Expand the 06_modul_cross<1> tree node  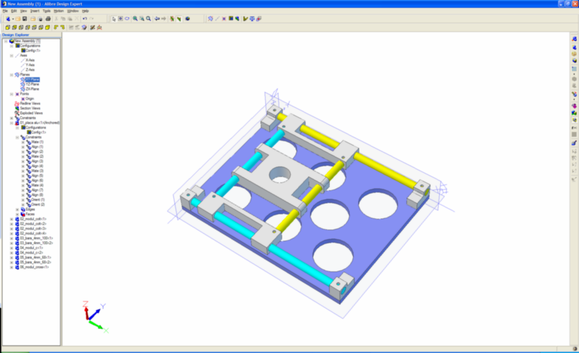click(x=12, y=267)
